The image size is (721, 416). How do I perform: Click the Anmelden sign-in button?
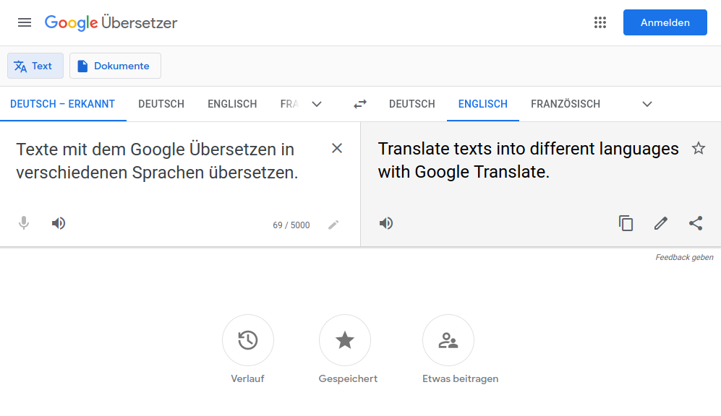point(665,22)
